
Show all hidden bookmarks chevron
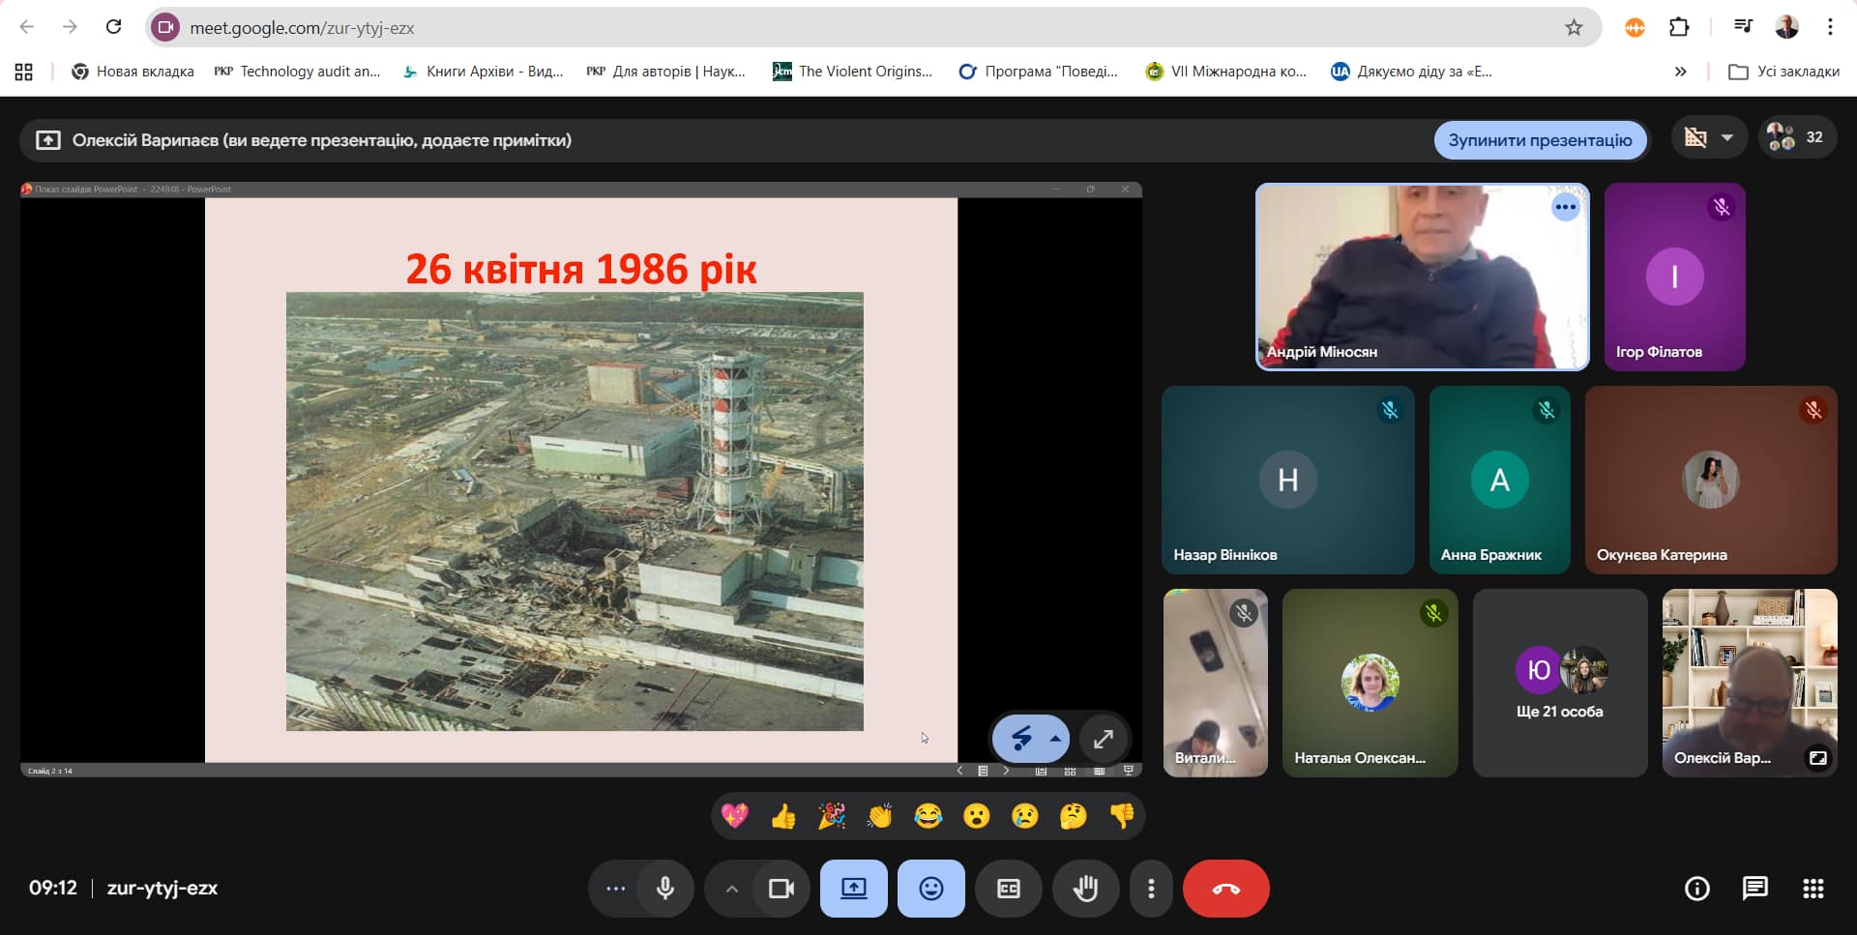pos(1680,72)
